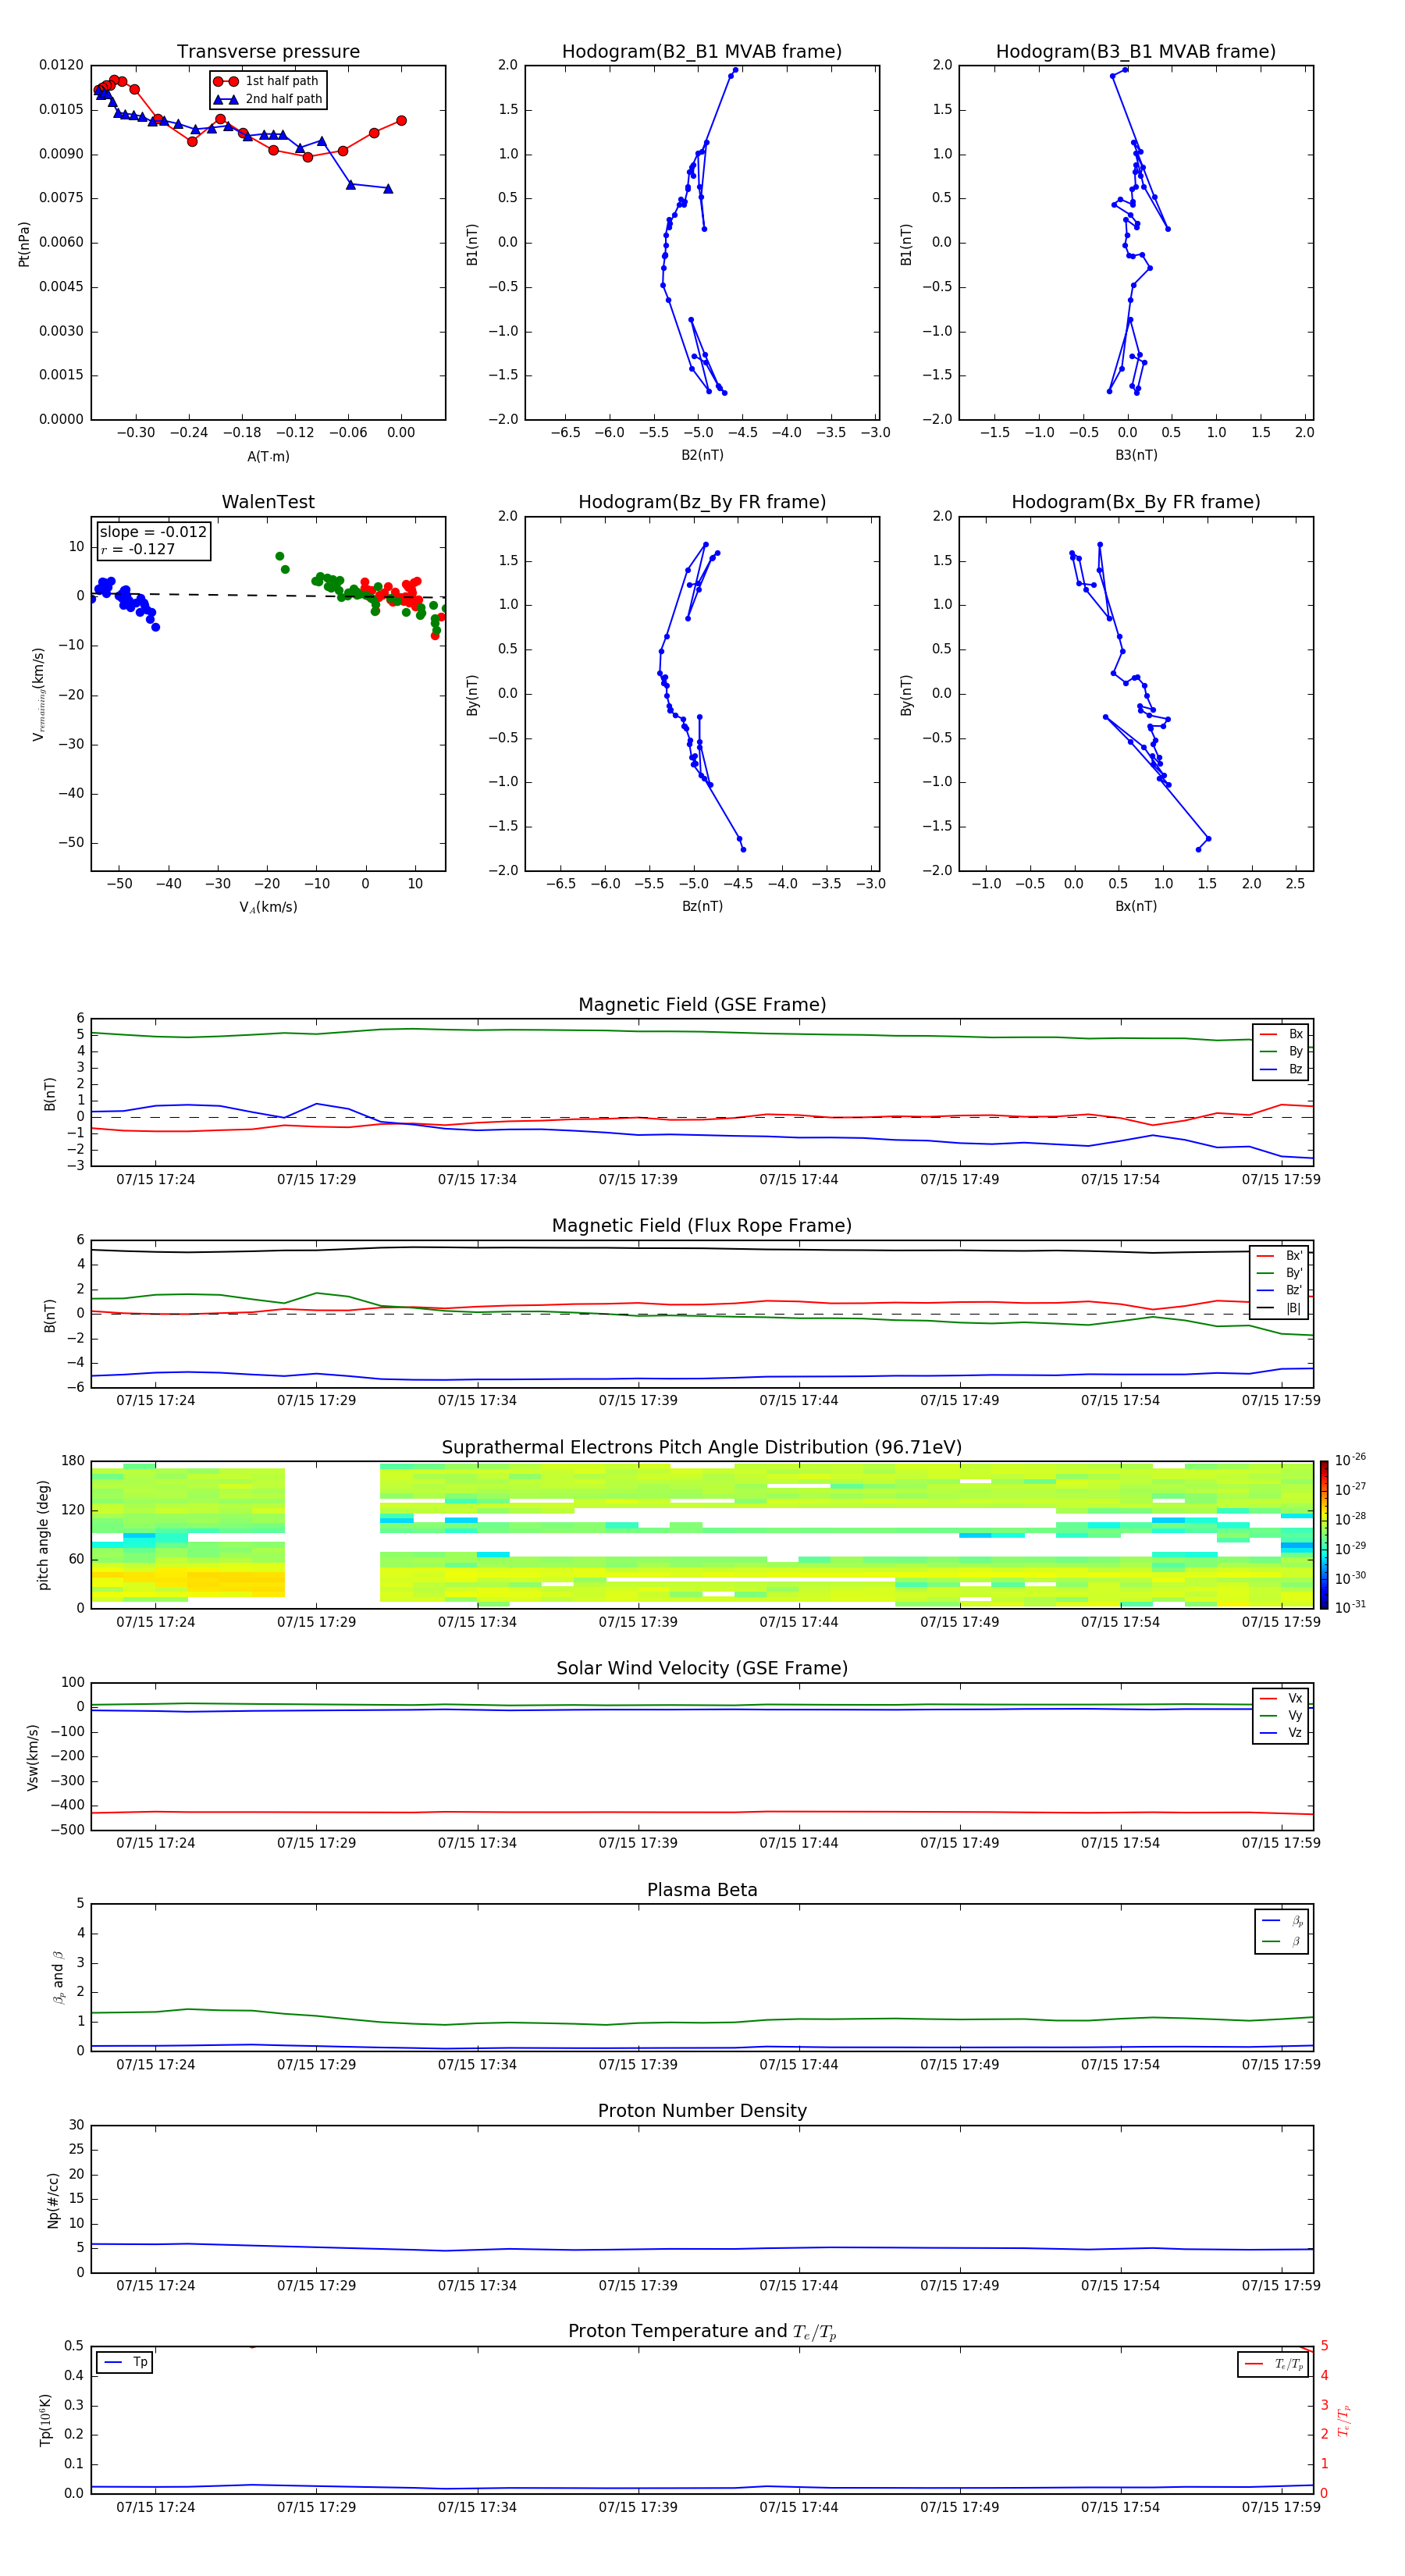Select the '1st half path' legend entry
Viewport: 1405px width, 2576px height.
click(267, 81)
